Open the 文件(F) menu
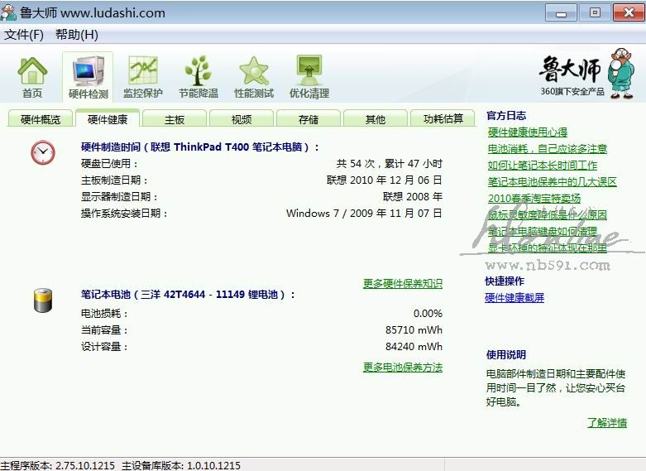 point(24,35)
